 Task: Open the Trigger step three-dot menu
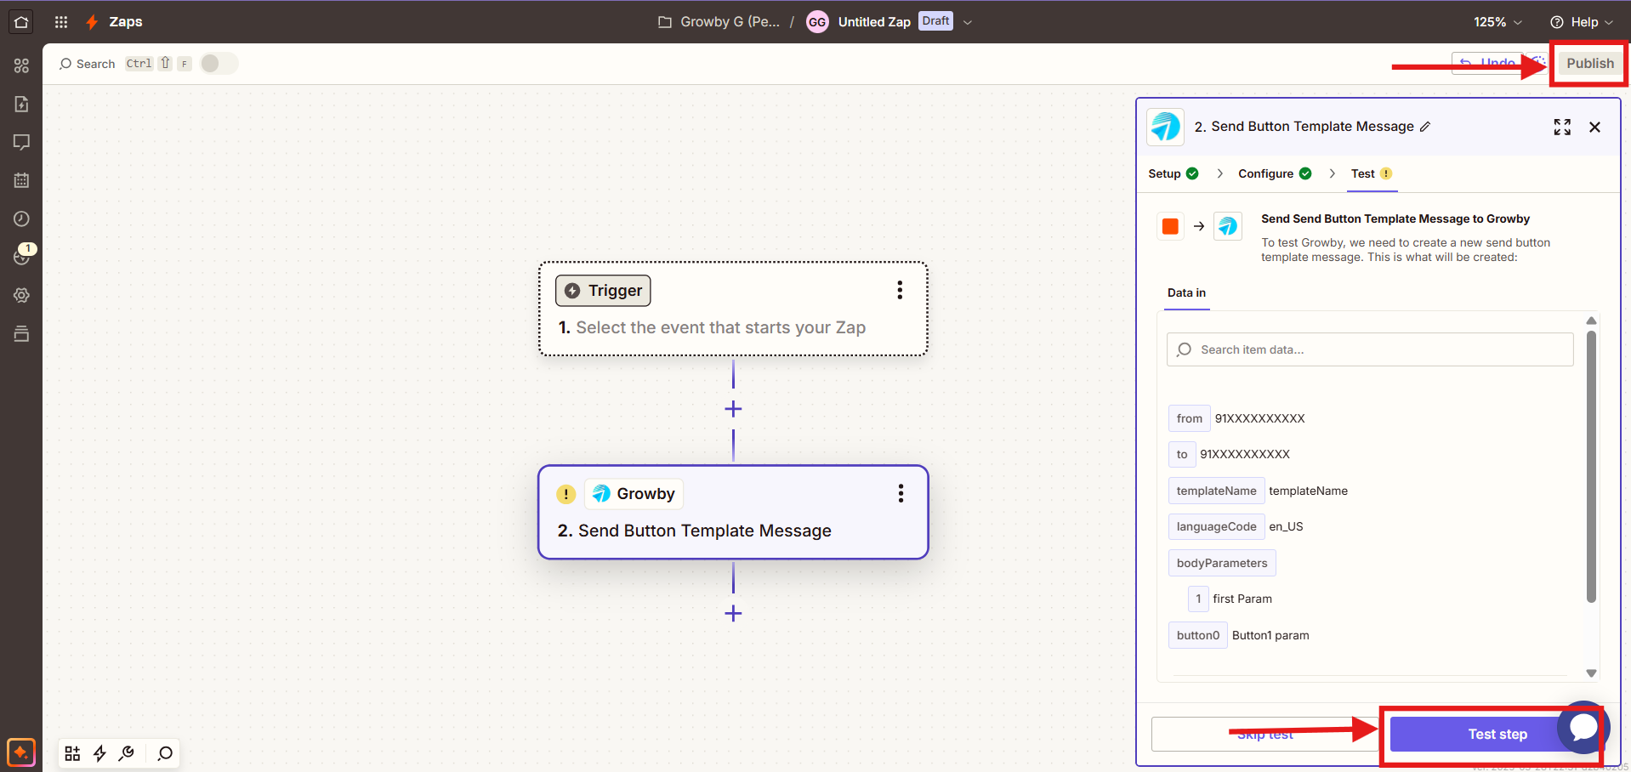click(x=899, y=291)
